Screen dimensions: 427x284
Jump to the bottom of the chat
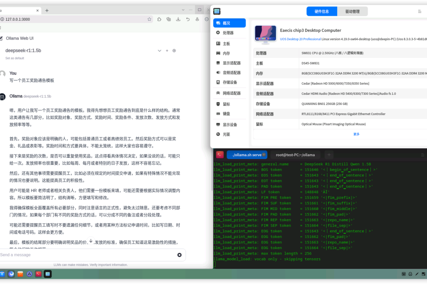[x=91, y=241]
